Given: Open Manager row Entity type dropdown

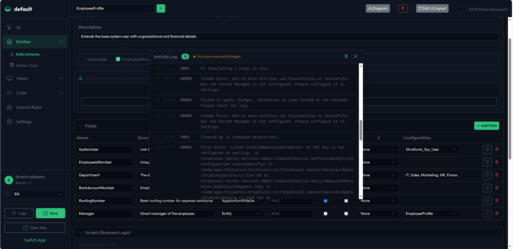Looking at the screenshot, I should pos(242,213).
